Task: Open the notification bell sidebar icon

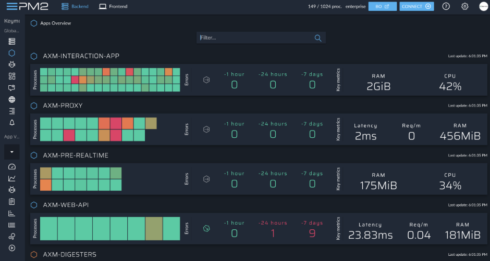Action: (12, 122)
